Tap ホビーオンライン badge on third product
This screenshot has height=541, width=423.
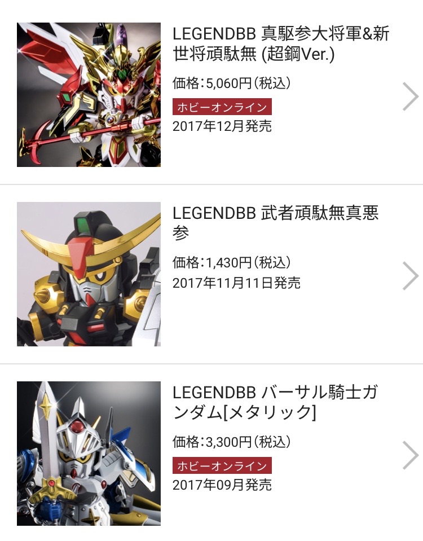click(x=222, y=466)
